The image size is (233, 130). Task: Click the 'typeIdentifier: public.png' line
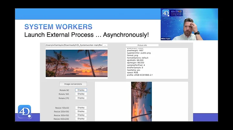[139, 53]
